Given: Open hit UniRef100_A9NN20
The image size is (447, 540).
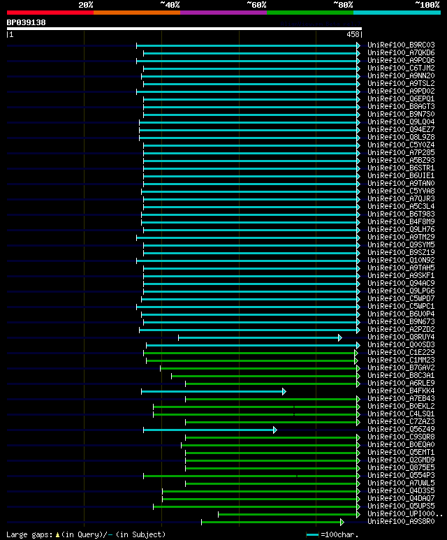Looking at the screenshot, I should tap(401, 75).
